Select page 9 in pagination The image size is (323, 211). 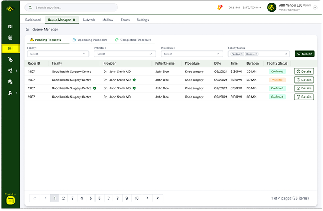coord(126,198)
